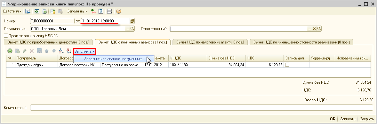Clear Ответственный field with X button
377x124 pixels.
[314, 29]
